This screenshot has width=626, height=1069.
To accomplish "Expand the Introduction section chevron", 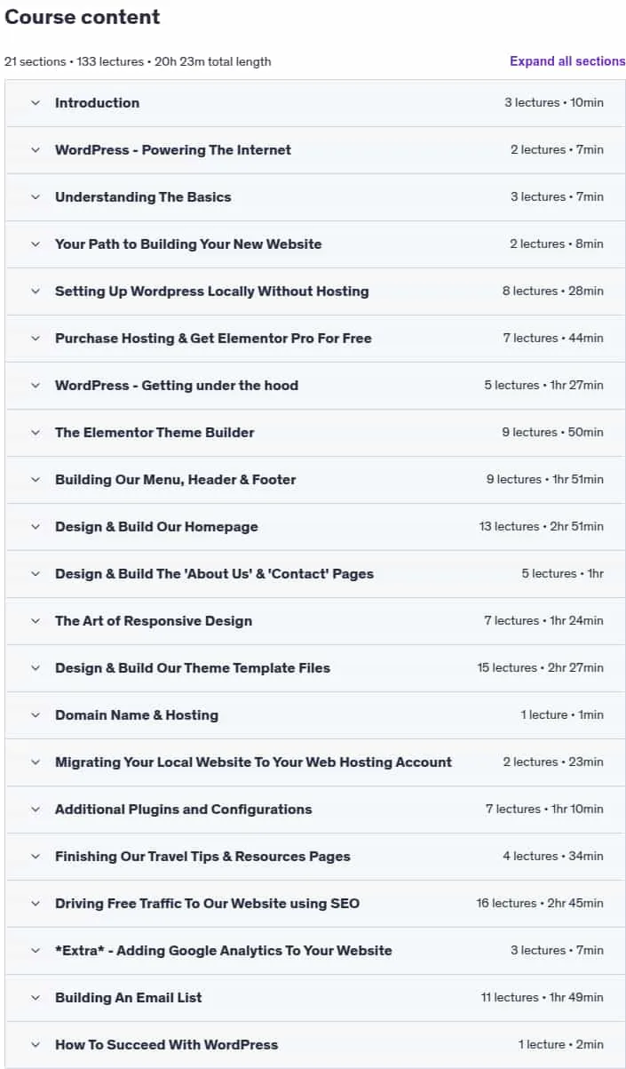I will coord(36,103).
